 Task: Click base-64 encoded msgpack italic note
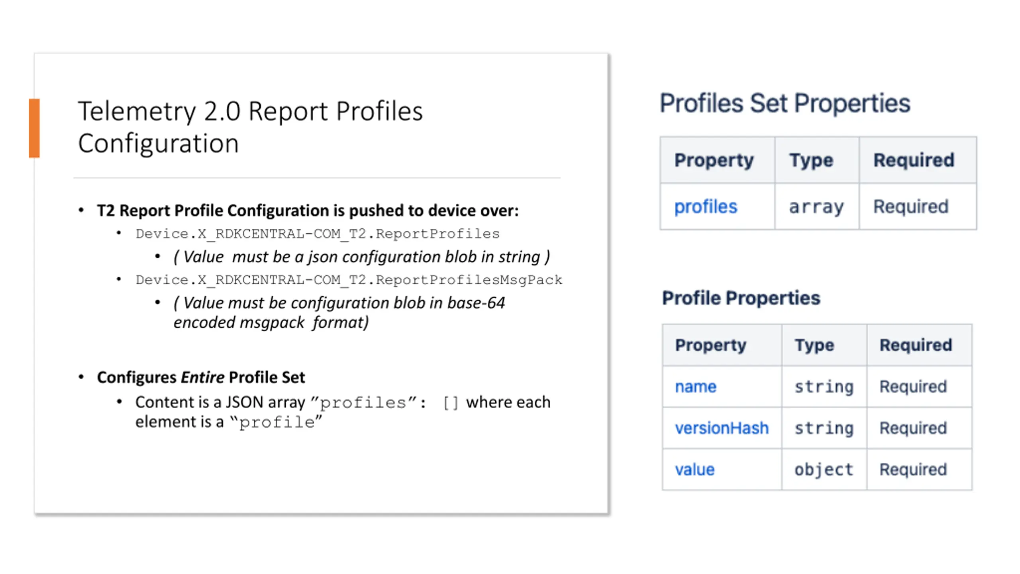339,313
